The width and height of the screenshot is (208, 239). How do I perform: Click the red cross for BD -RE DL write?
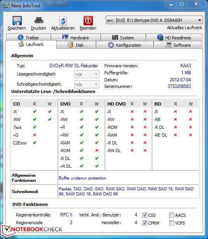point(191,135)
